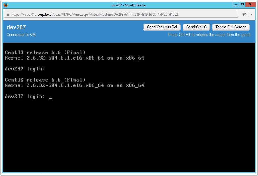Click the first 'dev287 login:' console line
The image size is (258, 176).
point(25,69)
